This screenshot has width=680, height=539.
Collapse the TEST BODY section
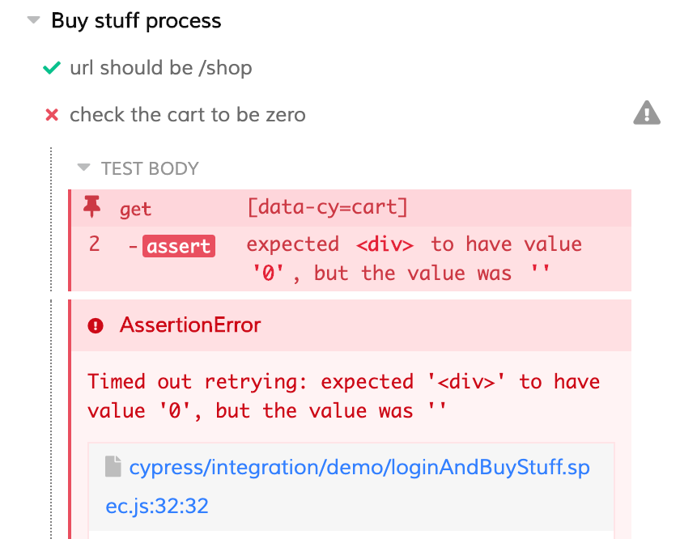84,168
